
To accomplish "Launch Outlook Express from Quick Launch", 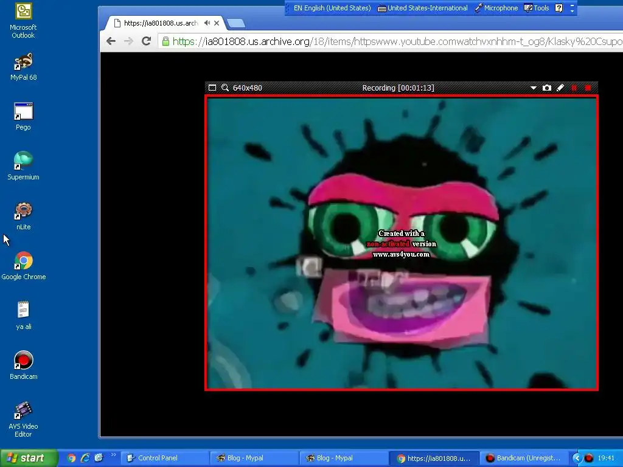I will 99,458.
